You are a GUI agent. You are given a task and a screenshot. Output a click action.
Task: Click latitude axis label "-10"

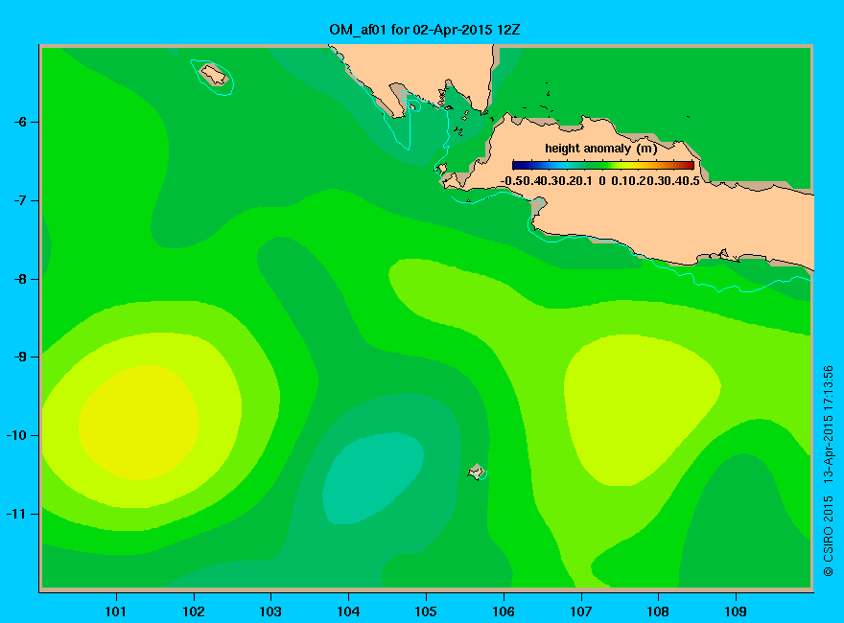[x=16, y=435]
